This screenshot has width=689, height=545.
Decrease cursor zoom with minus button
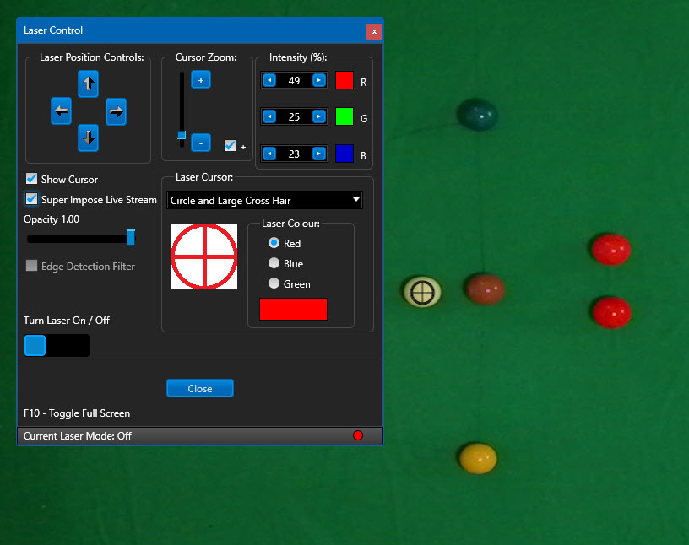click(201, 143)
